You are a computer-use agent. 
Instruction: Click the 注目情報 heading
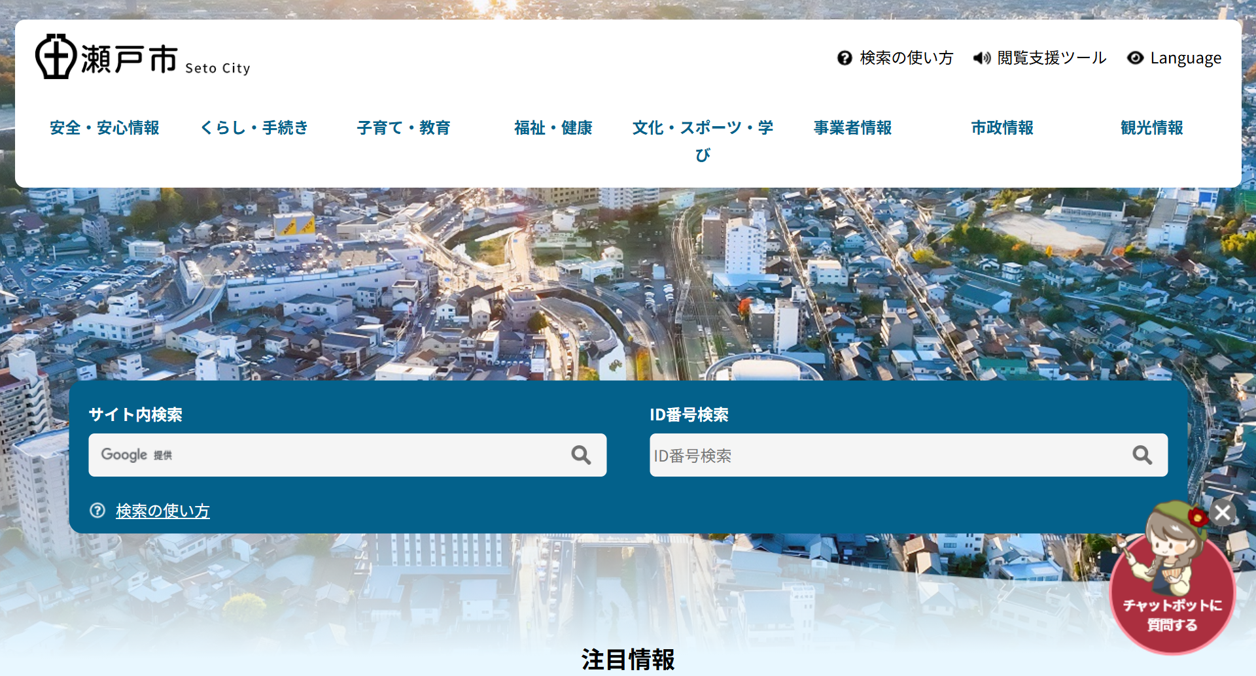[628, 659]
